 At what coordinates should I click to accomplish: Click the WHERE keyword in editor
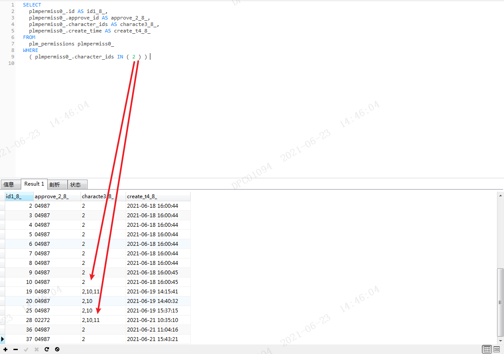tap(30, 50)
